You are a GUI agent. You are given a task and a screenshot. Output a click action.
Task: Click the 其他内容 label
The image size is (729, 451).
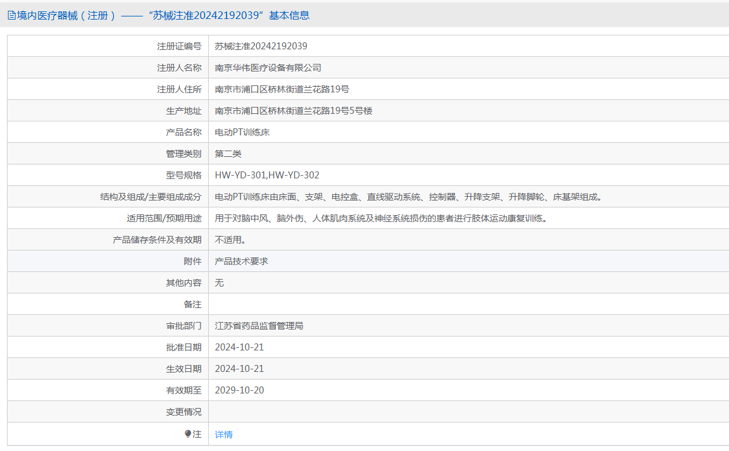[184, 283]
